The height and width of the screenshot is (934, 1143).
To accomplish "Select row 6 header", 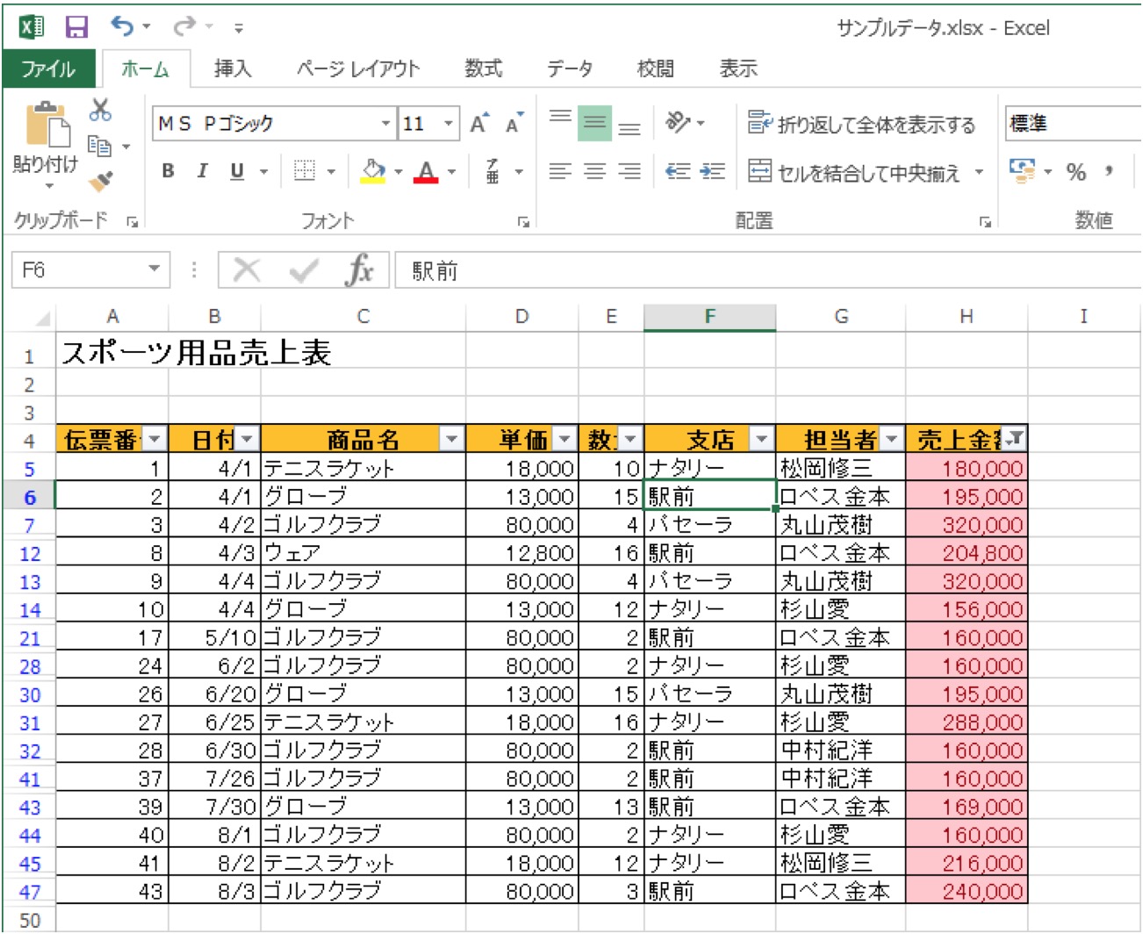I will point(30,497).
